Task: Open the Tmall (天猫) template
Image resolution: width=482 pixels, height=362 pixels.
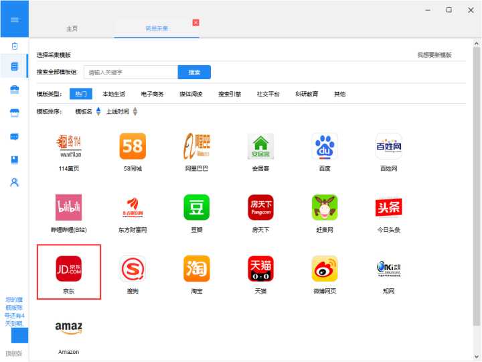Action: click(x=260, y=269)
